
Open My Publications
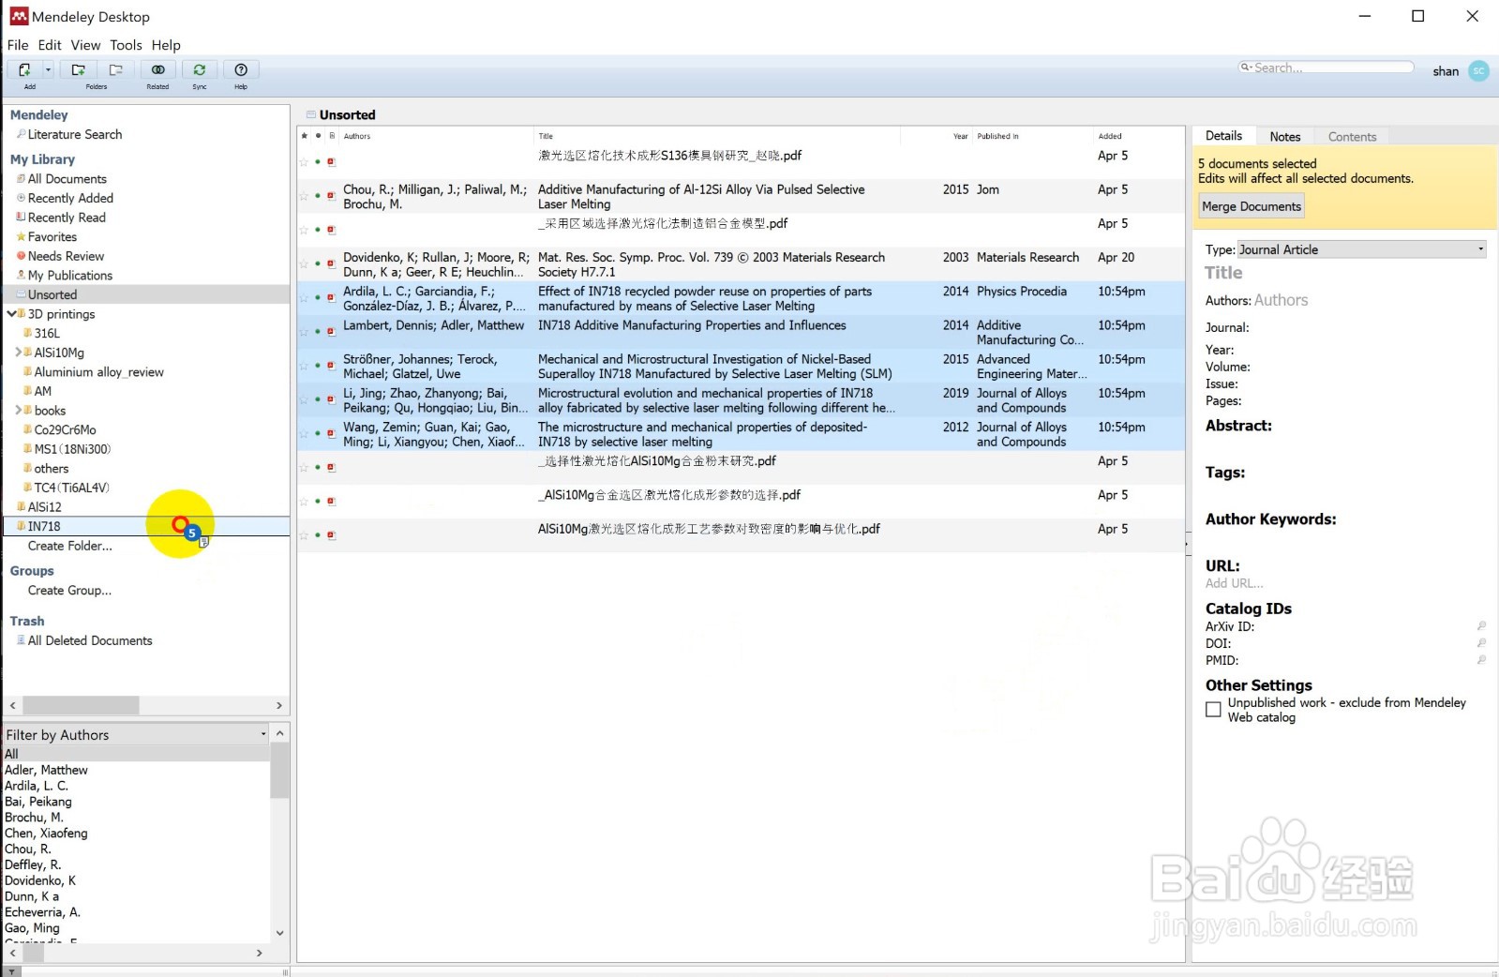(x=69, y=276)
